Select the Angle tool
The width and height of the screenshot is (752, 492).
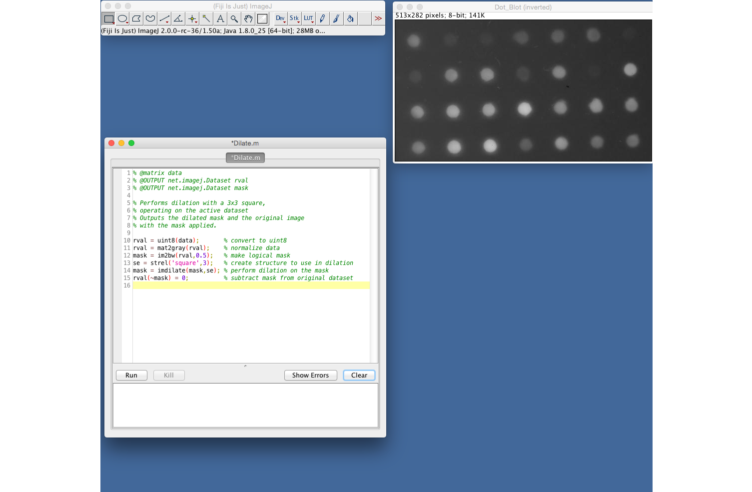[178, 19]
